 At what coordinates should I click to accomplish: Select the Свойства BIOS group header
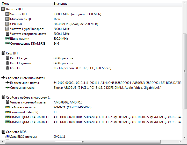(16, 132)
